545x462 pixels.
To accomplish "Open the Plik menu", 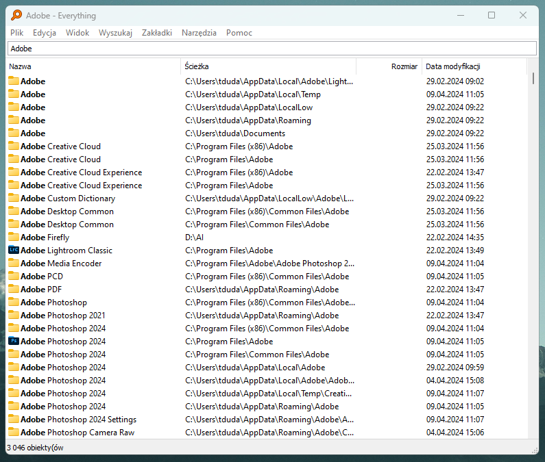I will 16,33.
